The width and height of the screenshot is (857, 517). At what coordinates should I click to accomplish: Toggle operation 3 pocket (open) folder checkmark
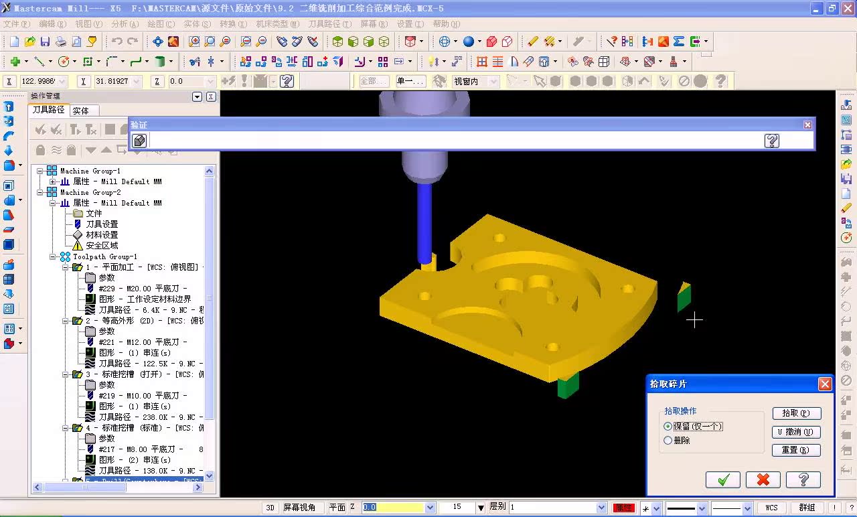pyautogui.click(x=78, y=374)
